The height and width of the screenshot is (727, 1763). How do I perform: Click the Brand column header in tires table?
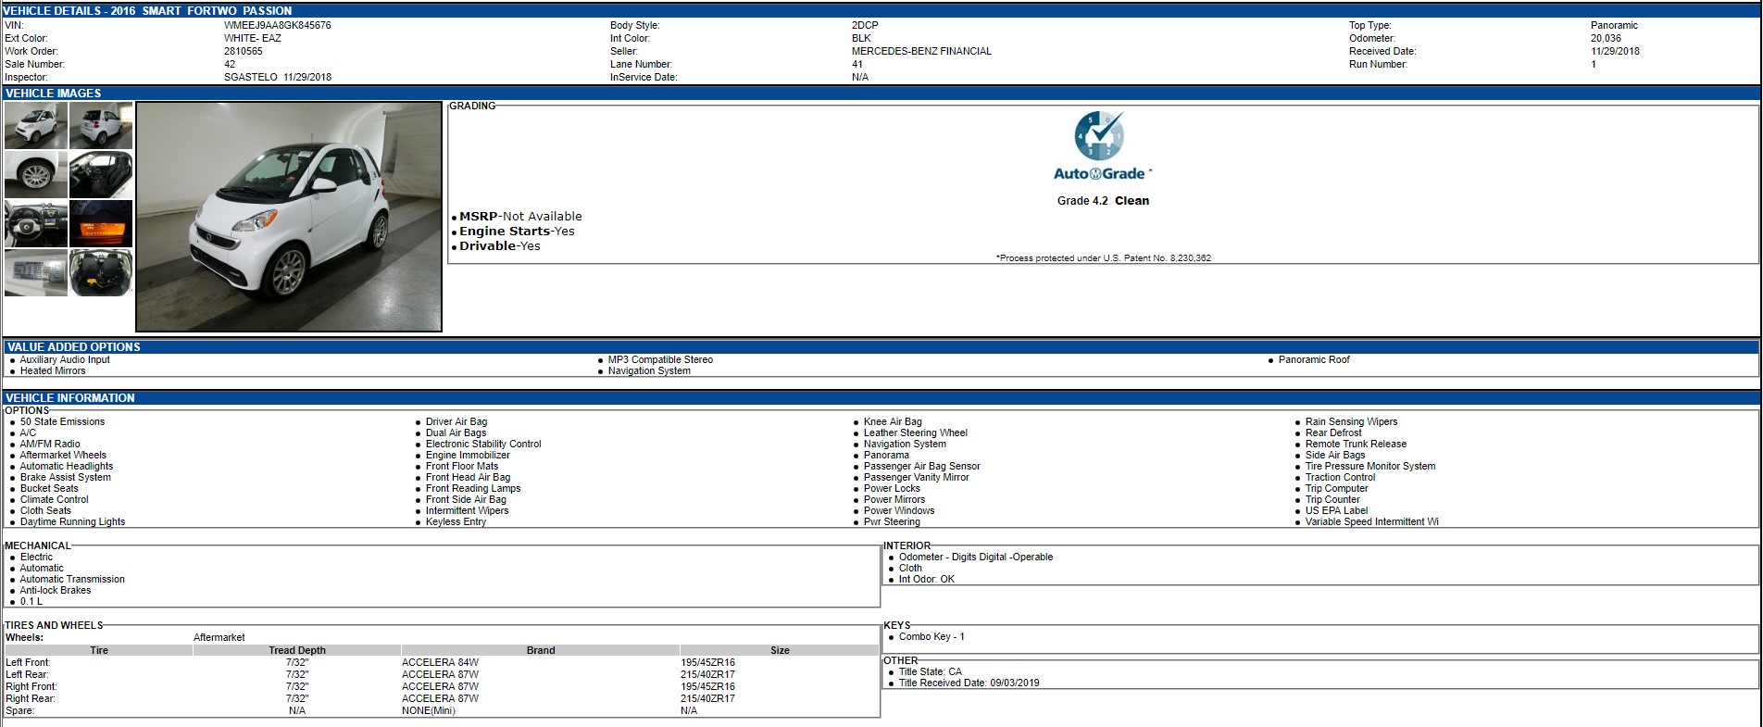(x=541, y=650)
